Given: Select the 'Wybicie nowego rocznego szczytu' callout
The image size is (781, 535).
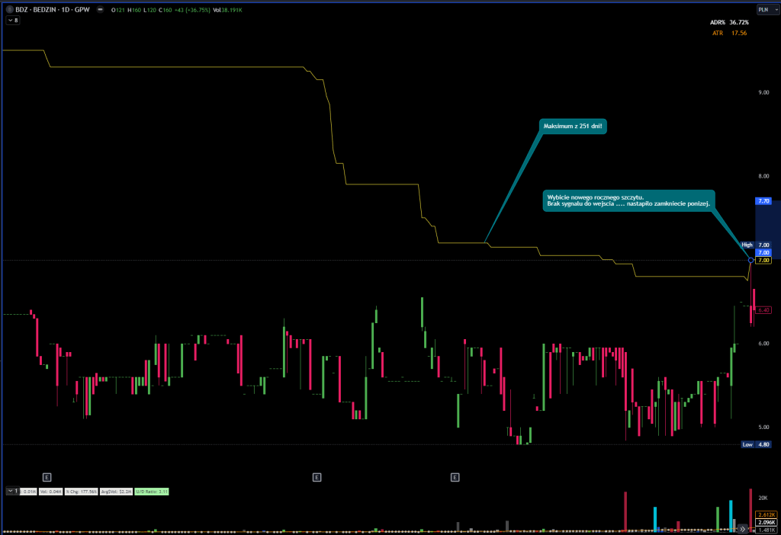Looking at the screenshot, I should coord(628,200).
